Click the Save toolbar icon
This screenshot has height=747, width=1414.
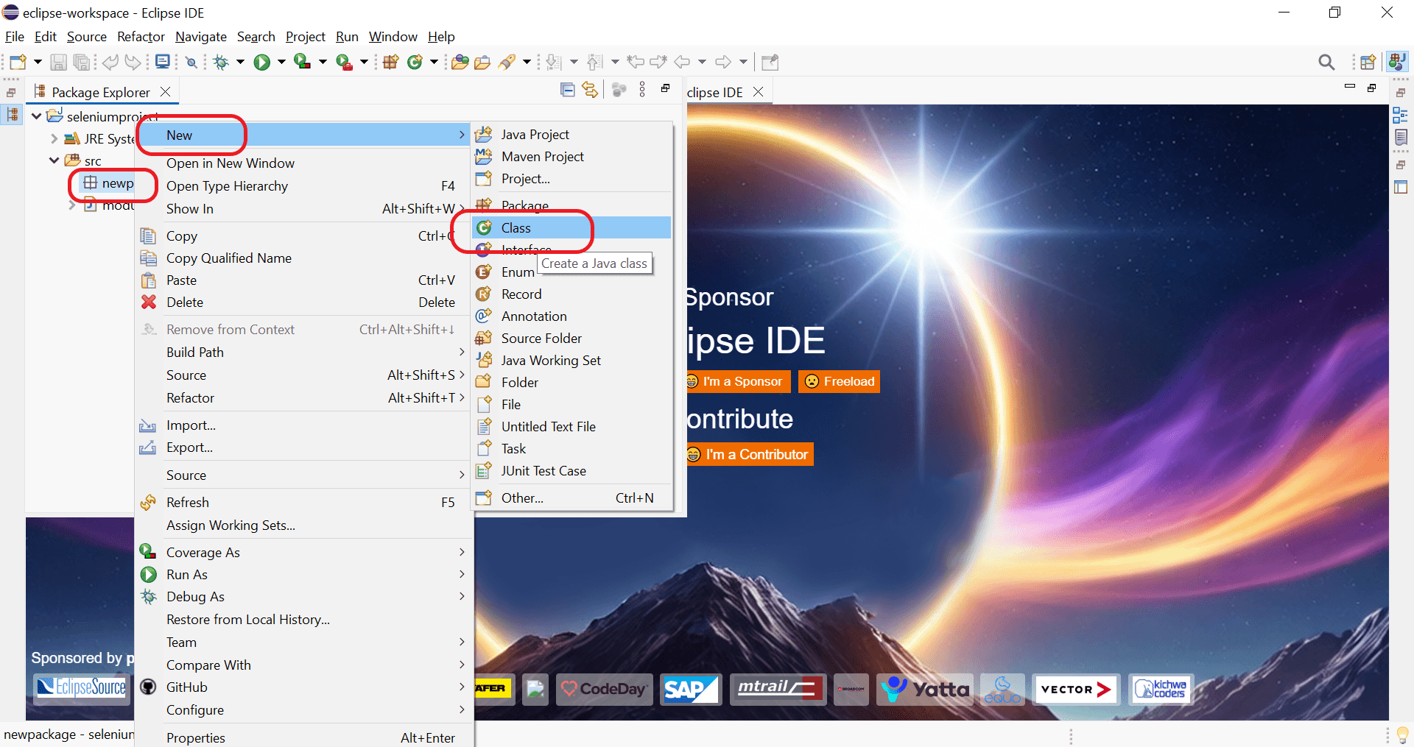pyautogui.click(x=58, y=63)
